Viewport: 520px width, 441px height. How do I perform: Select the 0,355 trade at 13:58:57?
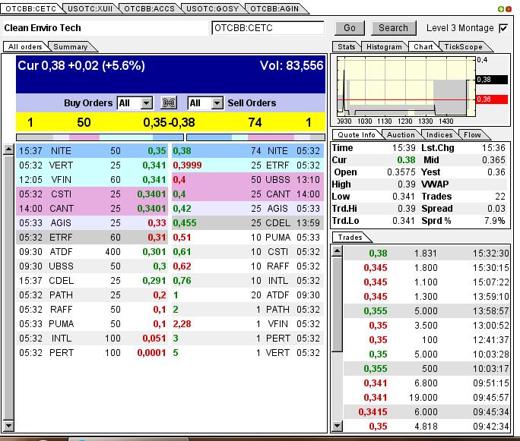point(426,311)
